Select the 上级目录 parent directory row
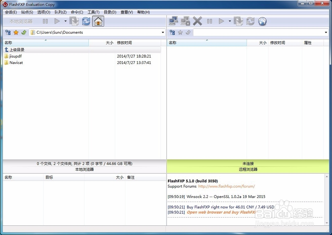This screenshot has height=235, width=332. (82, 50)
